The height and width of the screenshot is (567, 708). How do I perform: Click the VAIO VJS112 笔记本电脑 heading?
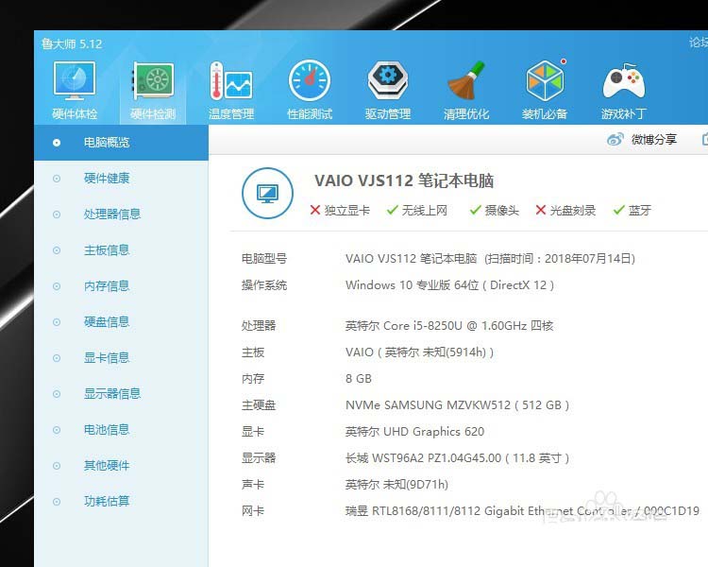(x=404, y=180)
